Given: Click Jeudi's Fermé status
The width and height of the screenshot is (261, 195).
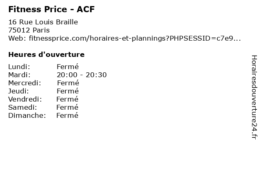Looking at the screenshot, I should point(68,91).
